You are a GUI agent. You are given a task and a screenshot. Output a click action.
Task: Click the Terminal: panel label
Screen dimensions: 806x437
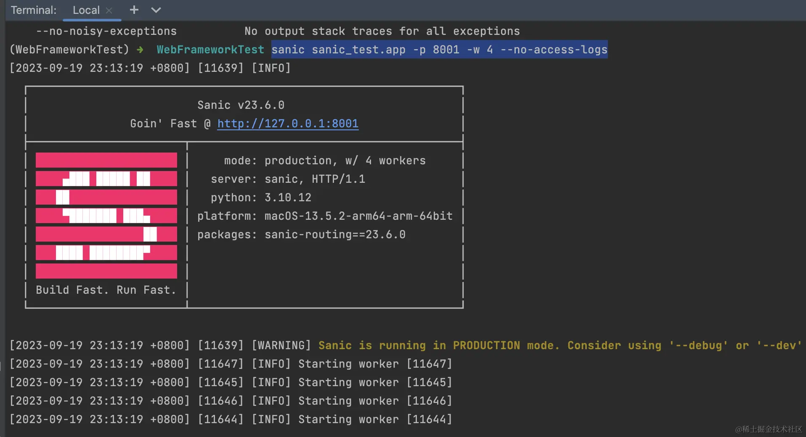34,10
